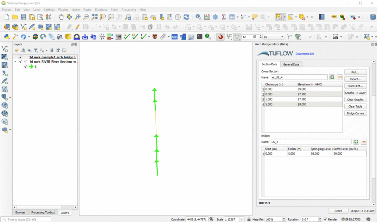Click the Bridge Curves button
377x222 pixels.
click(x=355, y=113)
